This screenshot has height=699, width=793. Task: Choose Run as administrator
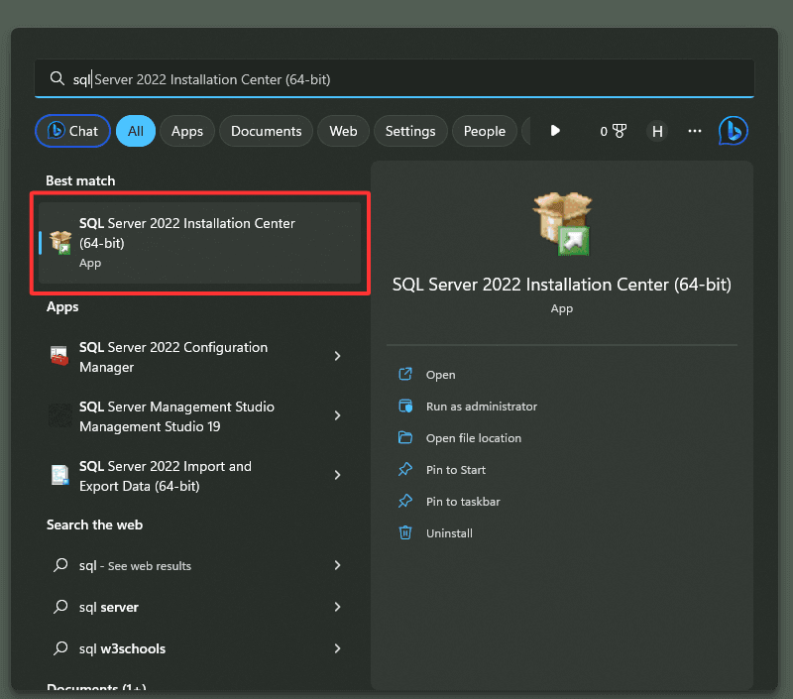point(482,407)
